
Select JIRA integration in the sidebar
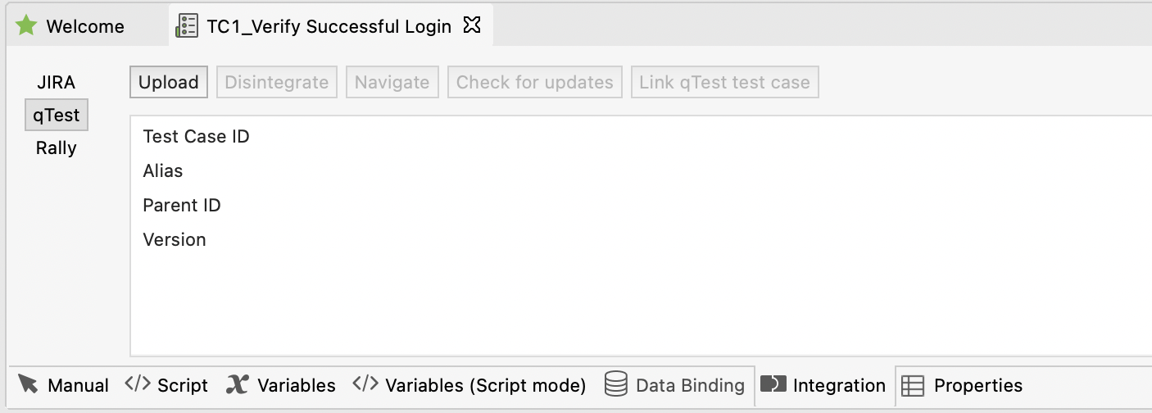tap(56, 82)
